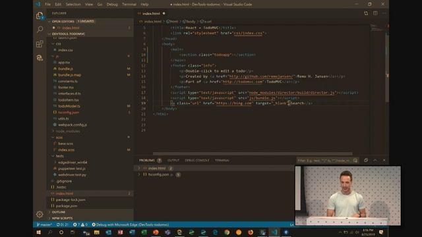The image size is (422, 237).
Task: Open index.css in the css folder
Action: [65, 50]
